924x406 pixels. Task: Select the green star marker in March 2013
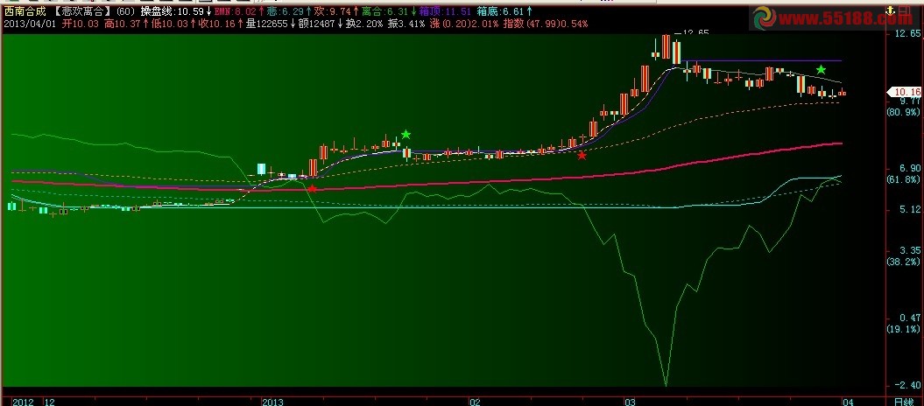(x=821, y=69)
